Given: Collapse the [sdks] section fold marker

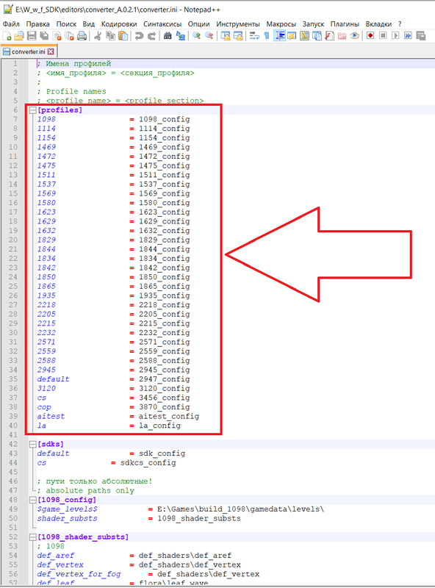Looking at the screenshot, I should tap(32, 444).
